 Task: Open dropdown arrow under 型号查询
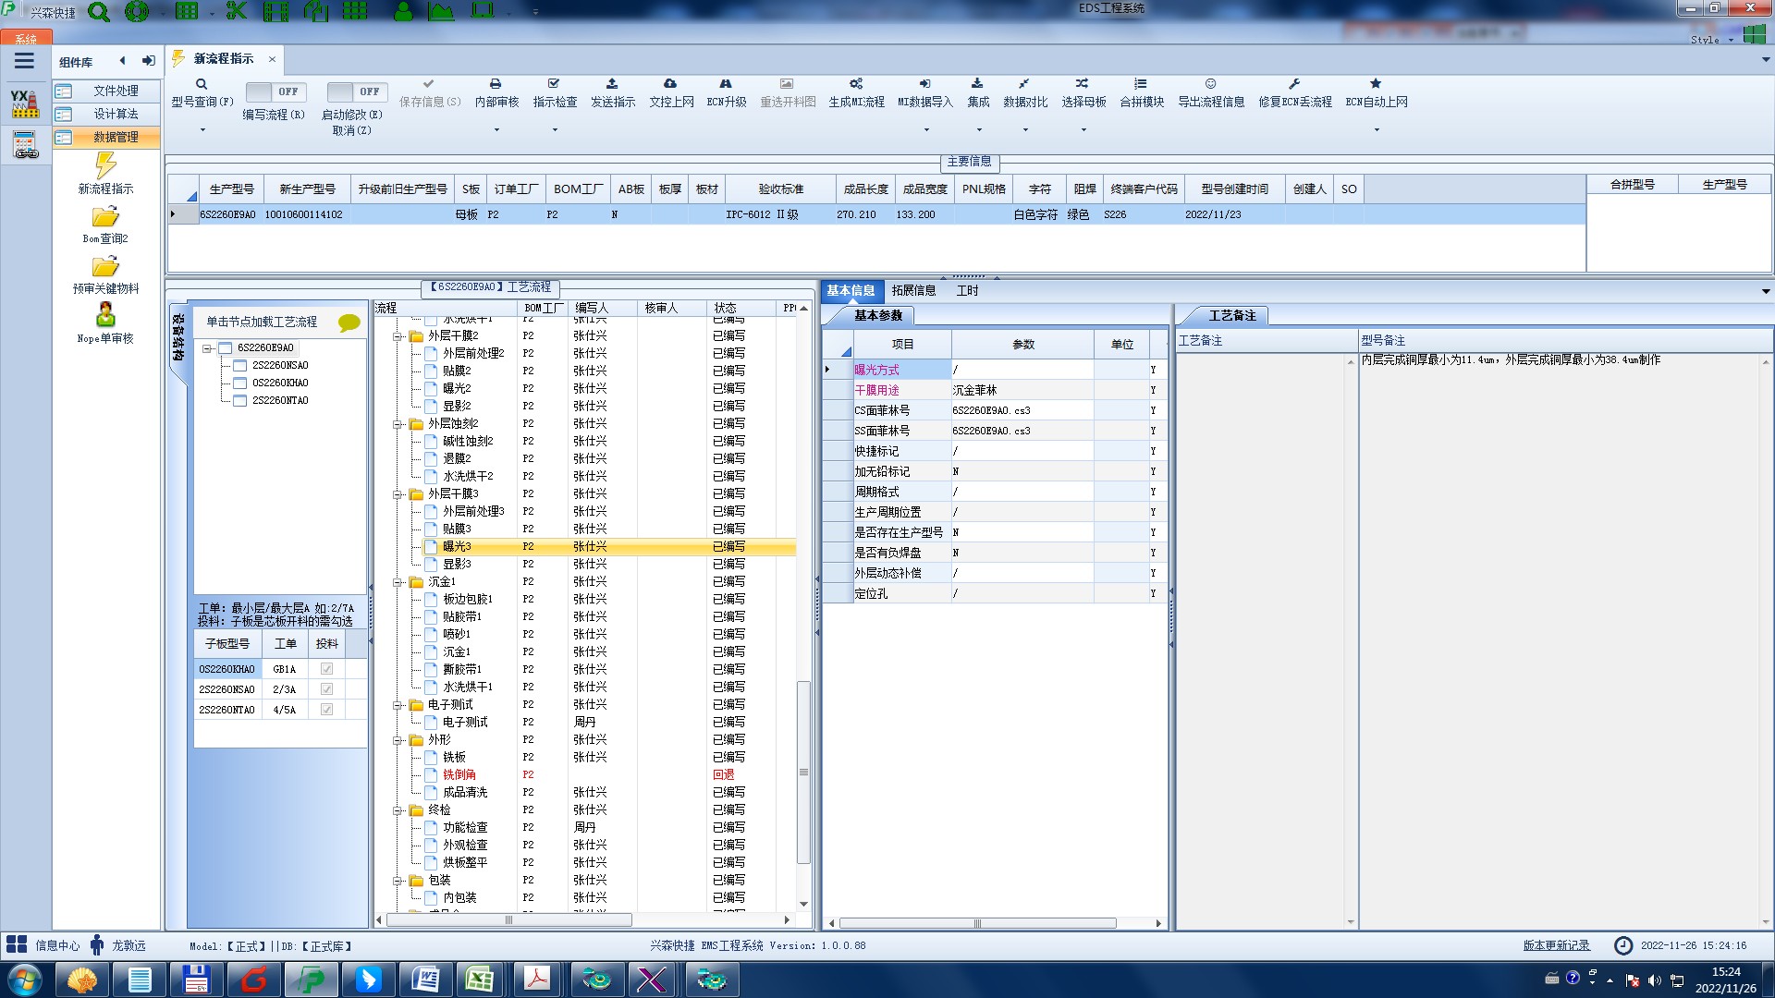[202, 129]
